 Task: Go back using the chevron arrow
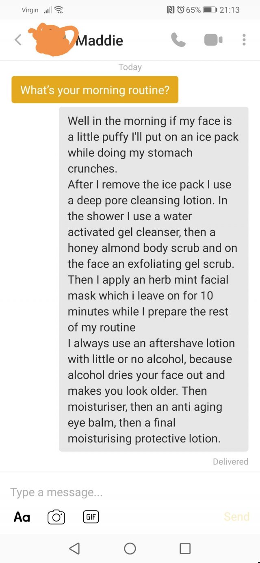[18, 40]
